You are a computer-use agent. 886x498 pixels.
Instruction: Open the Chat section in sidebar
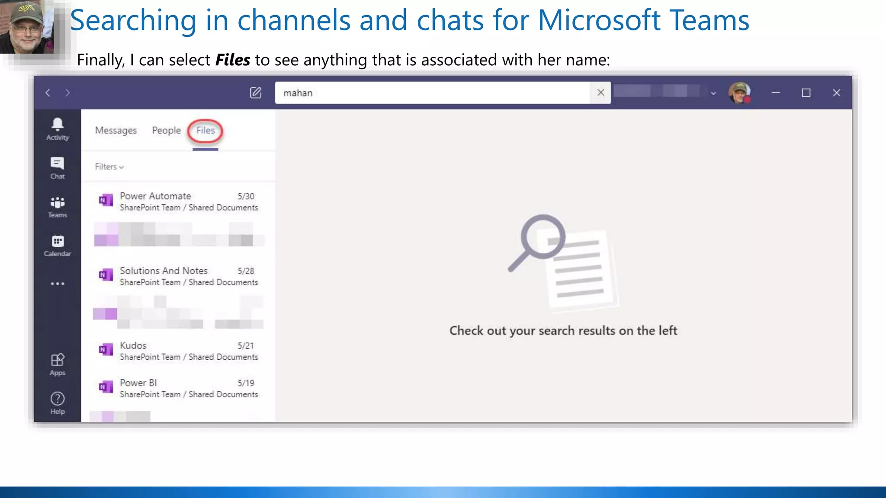coord(58,168)
